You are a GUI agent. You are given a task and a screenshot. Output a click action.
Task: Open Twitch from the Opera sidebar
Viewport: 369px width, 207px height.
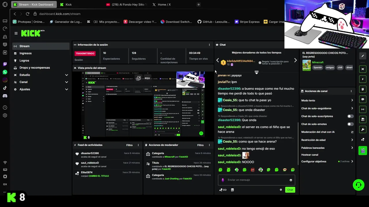click(x=5, y=64)
